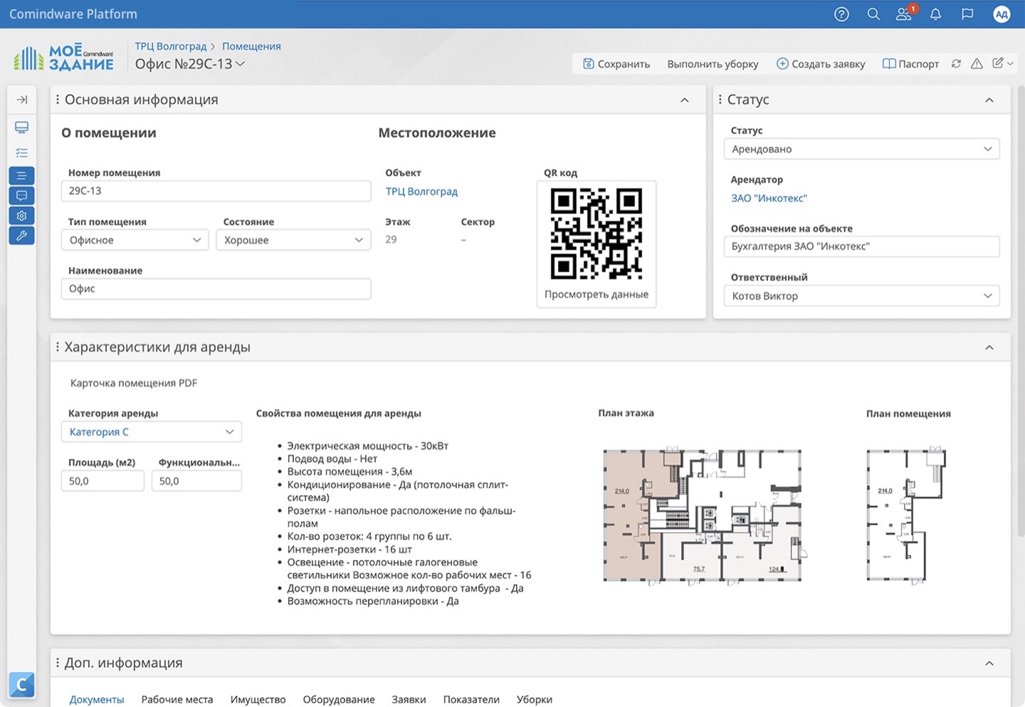Click Сохранить button
Viewport: 1025px width, 707px height.
616,63
